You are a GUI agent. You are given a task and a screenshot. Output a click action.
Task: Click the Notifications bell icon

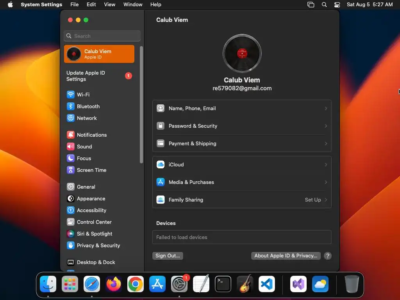70,135
